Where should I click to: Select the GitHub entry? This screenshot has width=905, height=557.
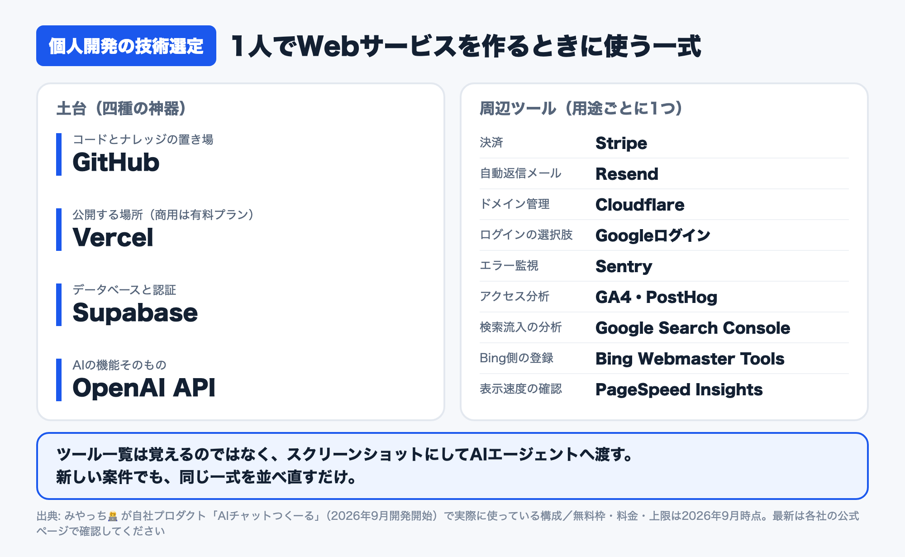pyautogui.click(x=116, y=162)
